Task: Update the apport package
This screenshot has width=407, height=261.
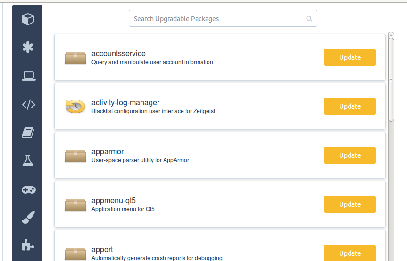Action: point(349,253)
